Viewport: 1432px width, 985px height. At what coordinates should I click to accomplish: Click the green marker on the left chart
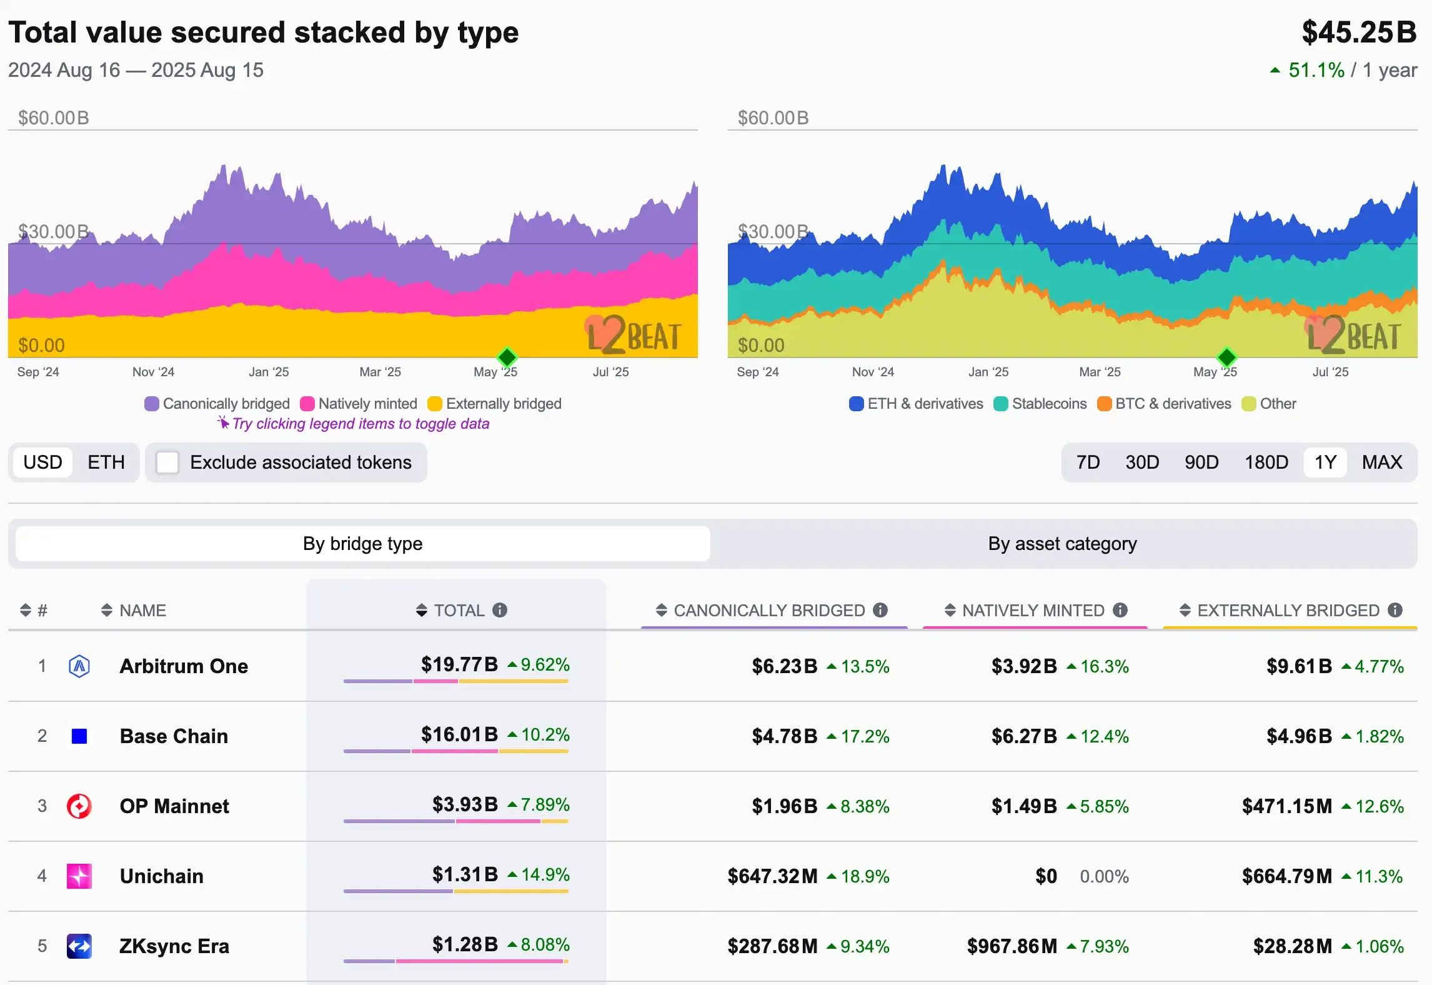click(x=507, y=357)
